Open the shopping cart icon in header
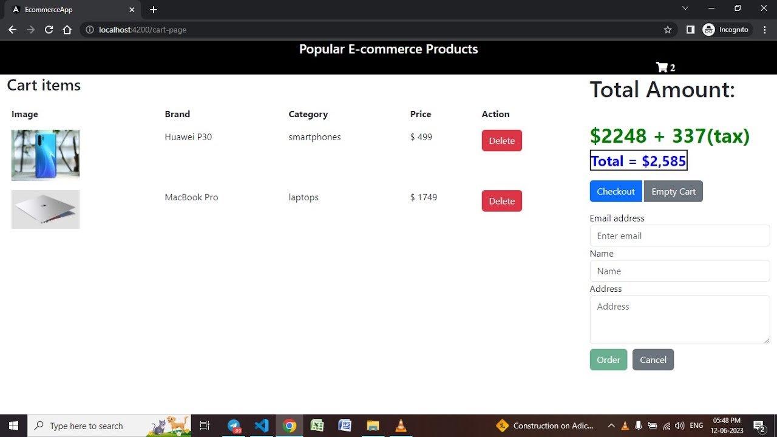The width and height of the screenshot is (777, 437). (662, 67)
